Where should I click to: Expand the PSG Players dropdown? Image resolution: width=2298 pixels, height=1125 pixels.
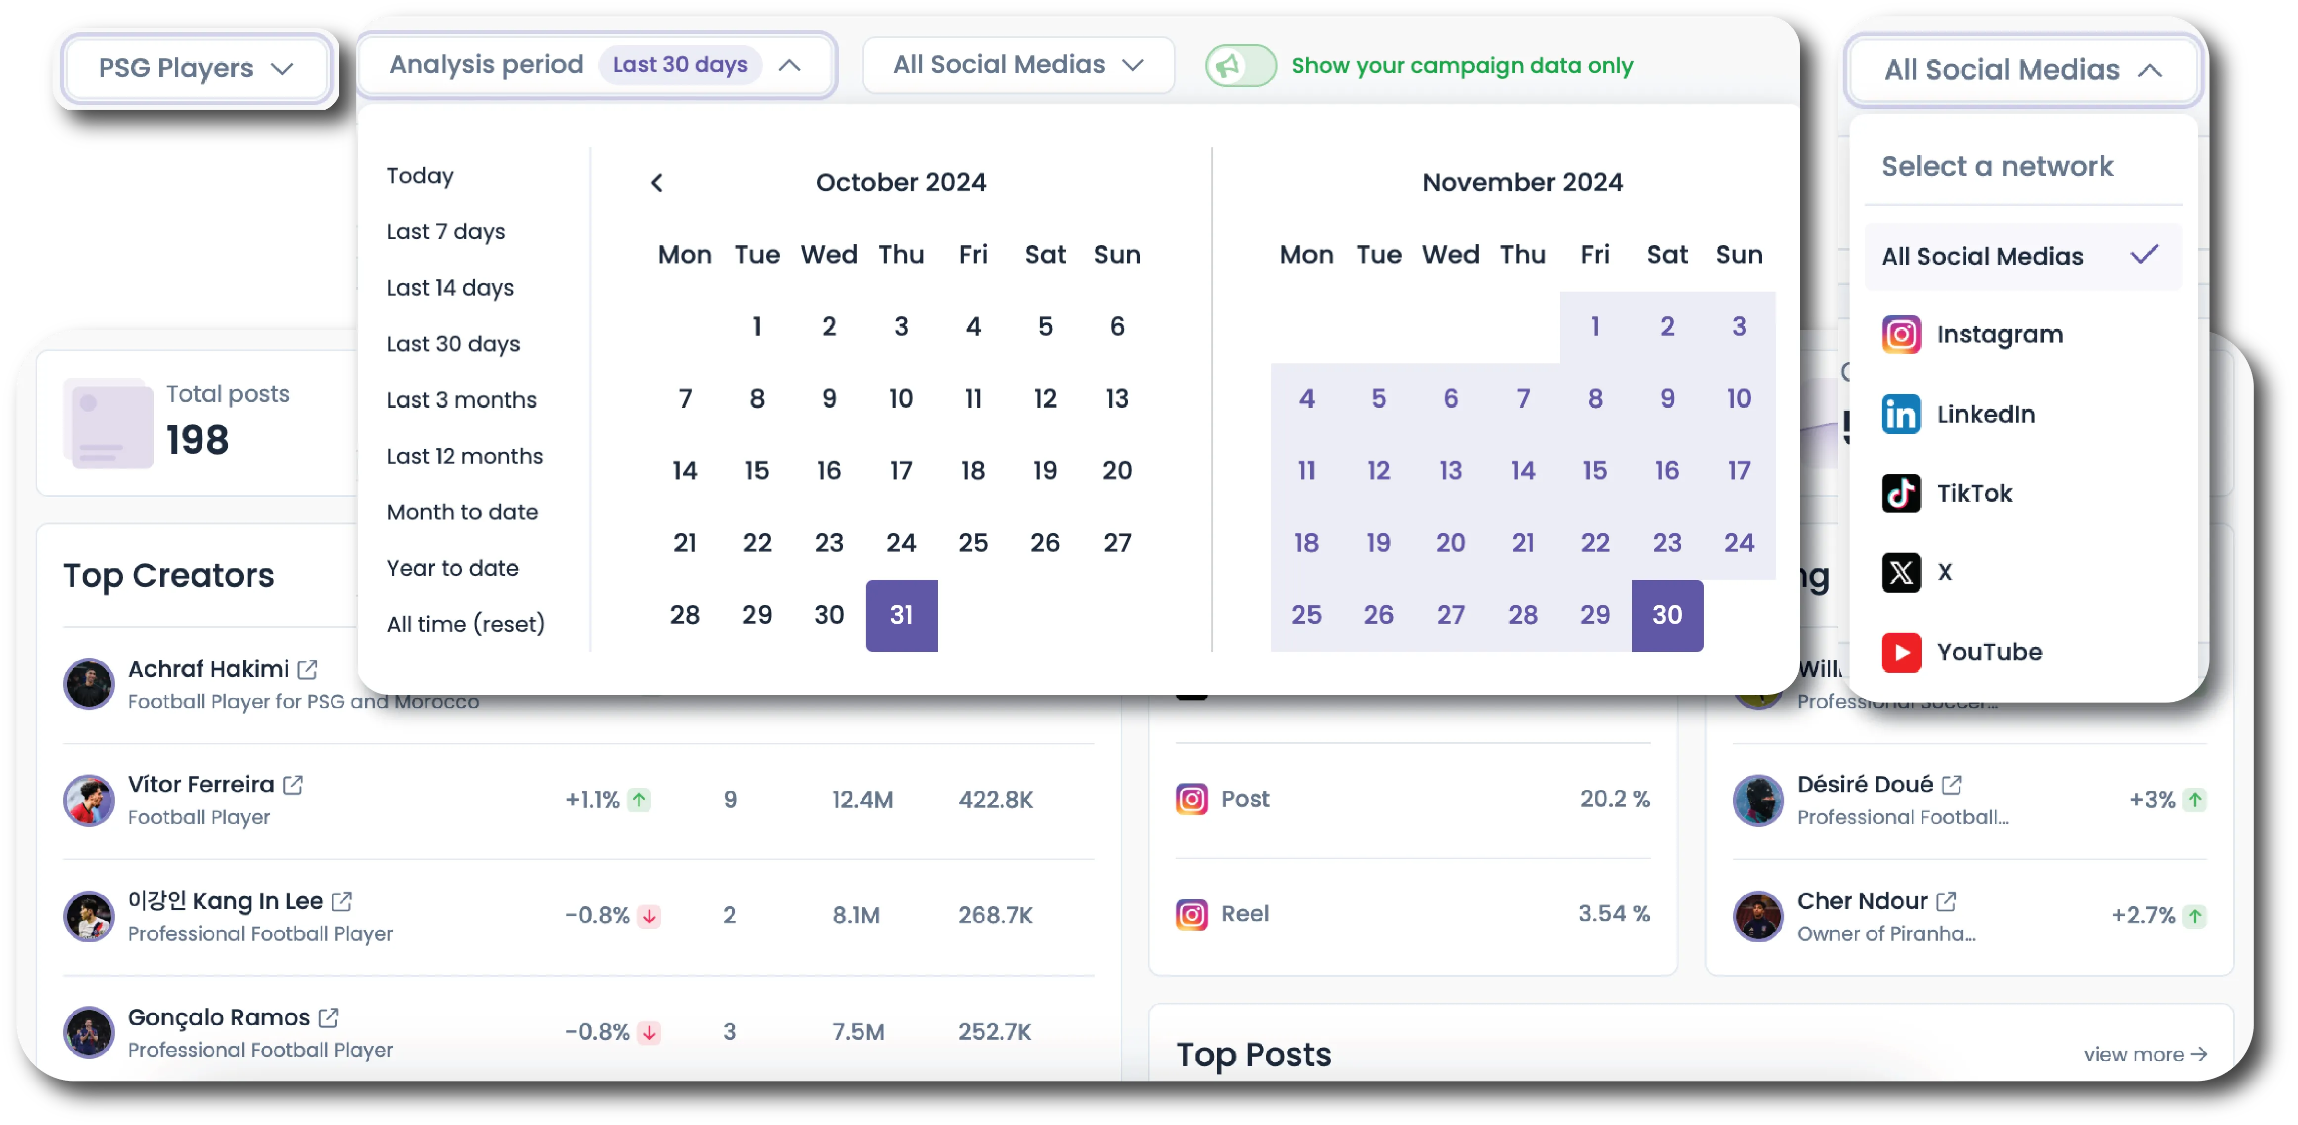click(x=195, y=69)
